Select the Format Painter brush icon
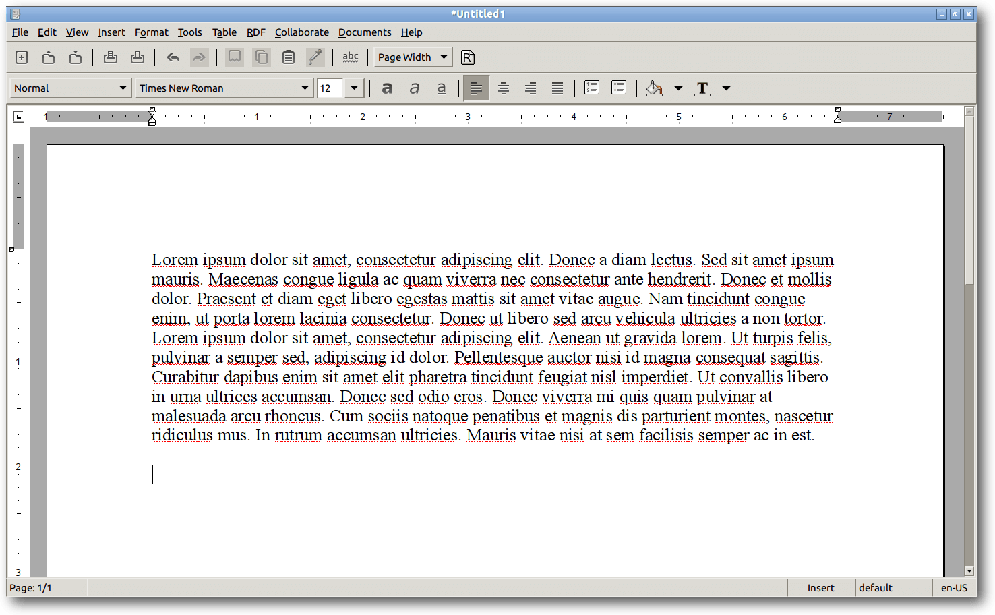Viewport: 995px width, 615px height. [315, 57]
